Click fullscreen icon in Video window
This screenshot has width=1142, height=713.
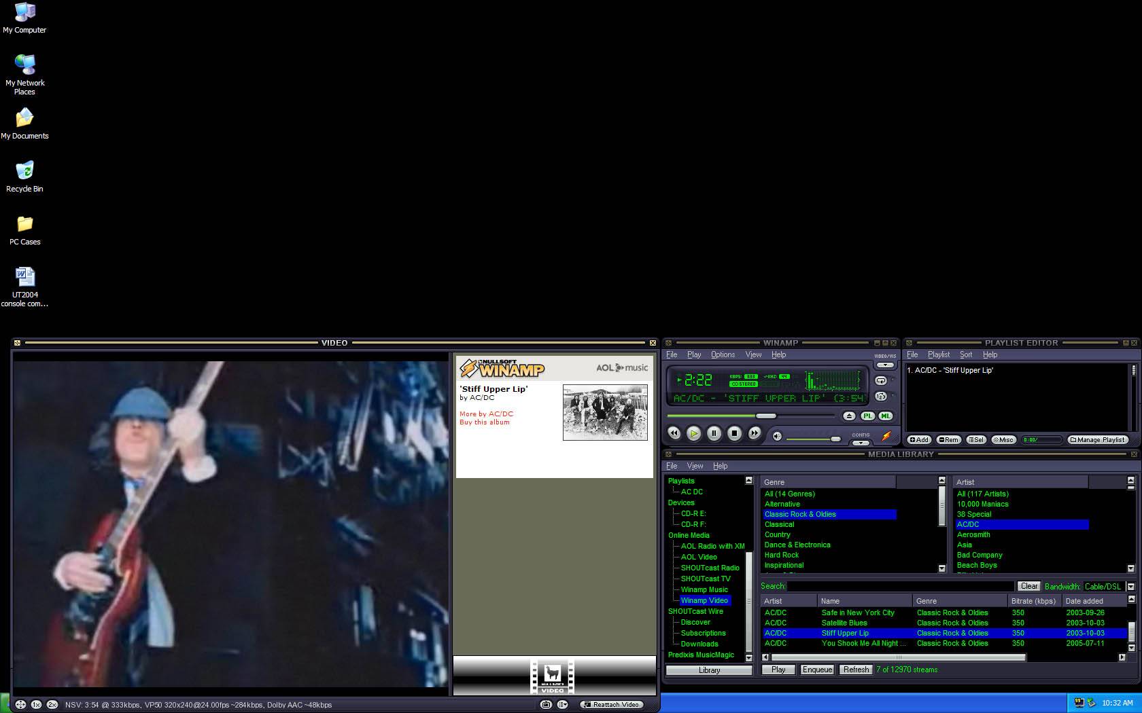point(20,705)
